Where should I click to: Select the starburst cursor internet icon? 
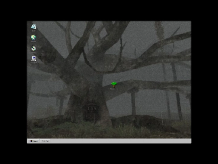pos(34,38)
